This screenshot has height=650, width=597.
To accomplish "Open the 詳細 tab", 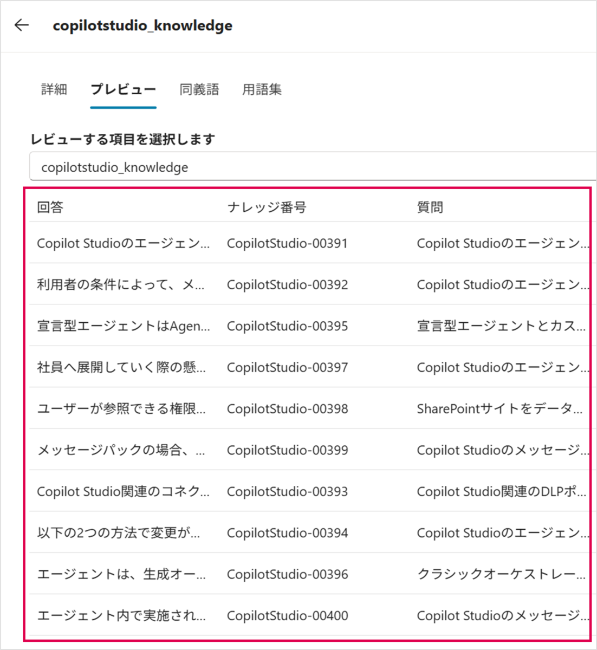I will point(54,89).
